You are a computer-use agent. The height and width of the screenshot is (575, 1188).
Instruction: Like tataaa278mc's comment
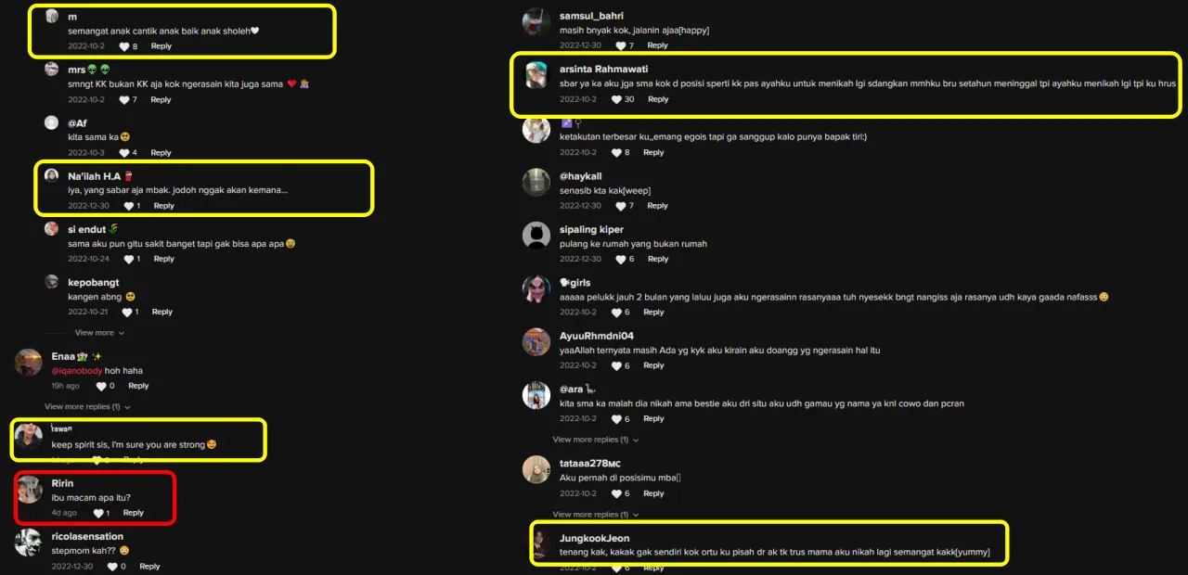point(615,493)
